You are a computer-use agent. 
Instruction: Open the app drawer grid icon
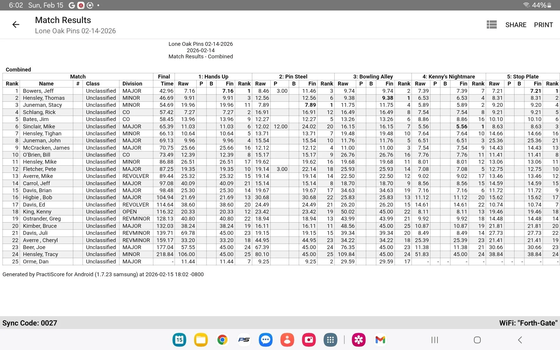[330, 340]
